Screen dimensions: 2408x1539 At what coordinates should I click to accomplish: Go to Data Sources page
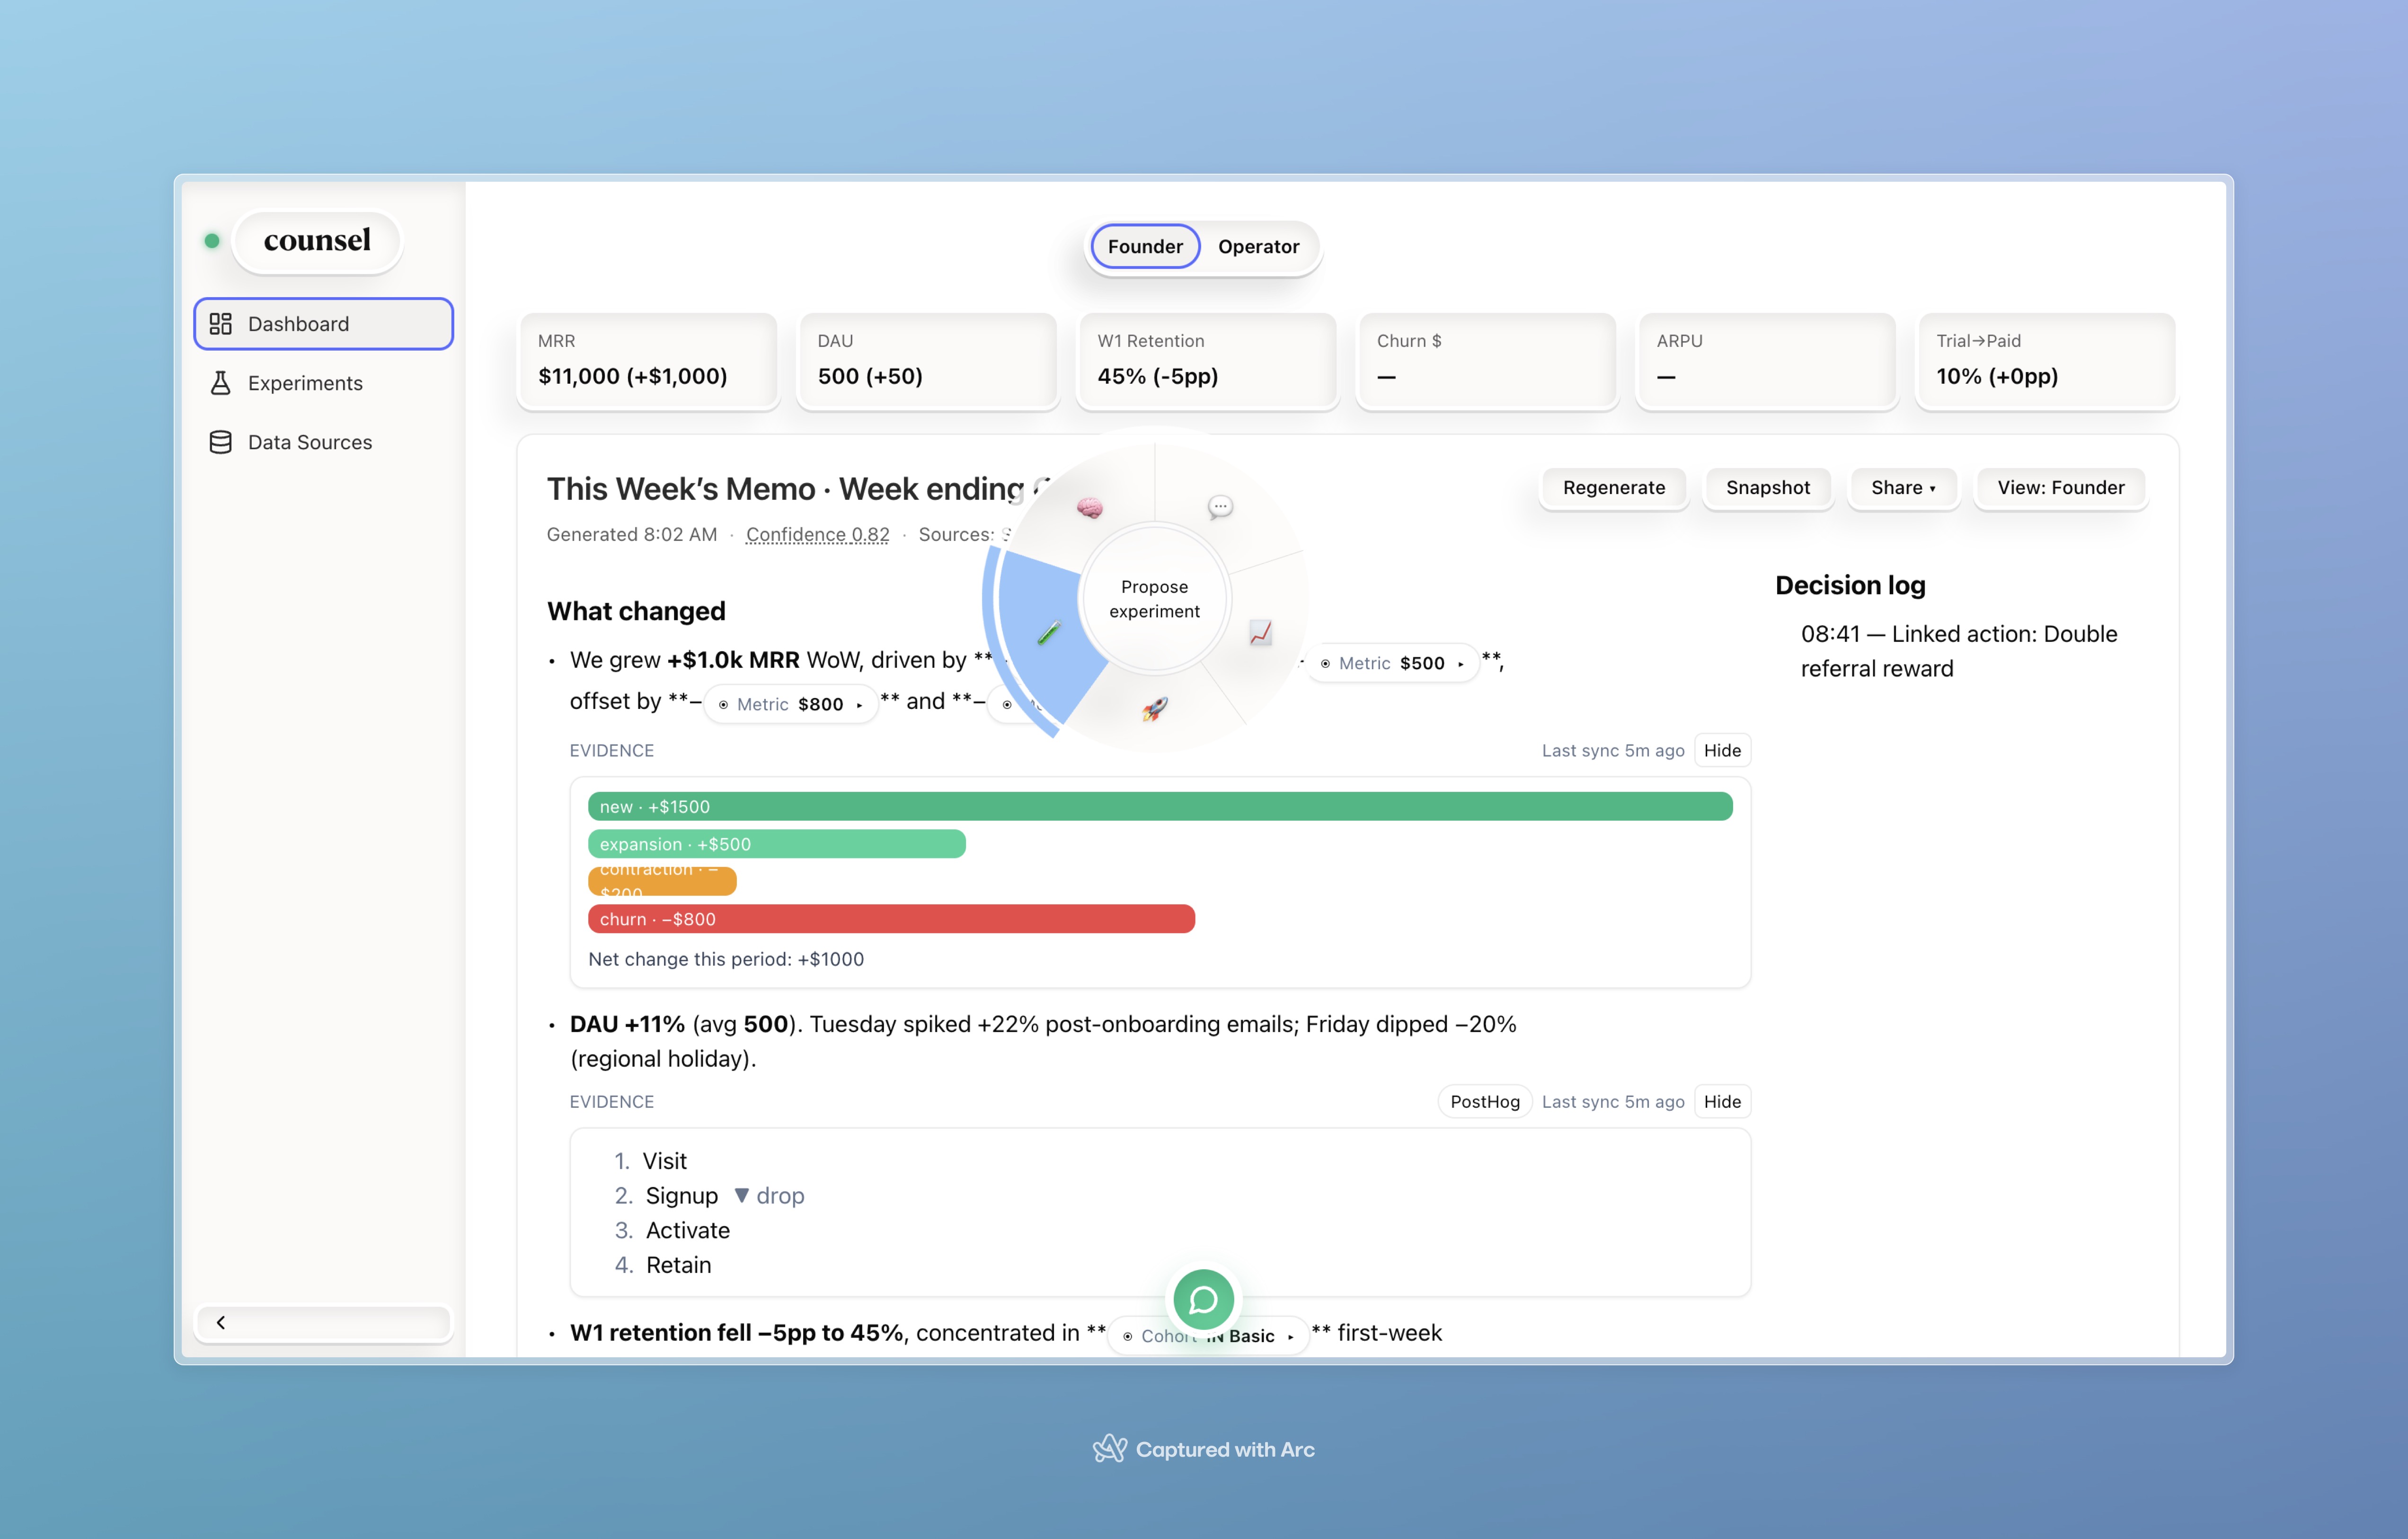[x=309, y=442]
